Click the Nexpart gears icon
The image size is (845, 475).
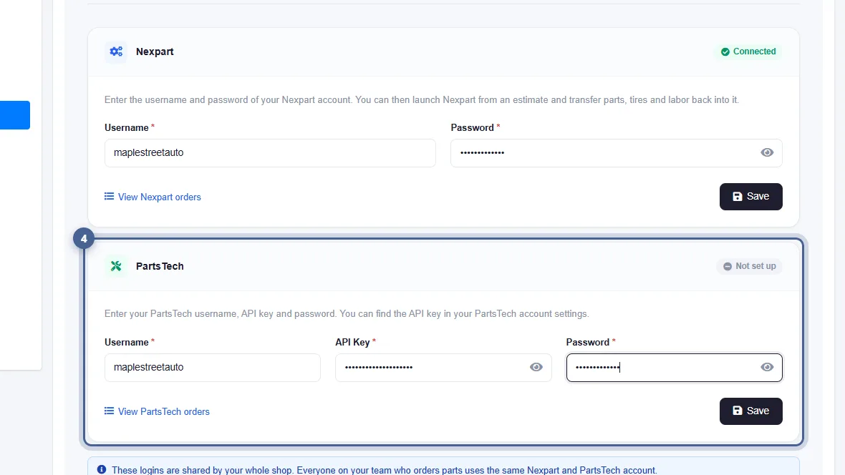[x=116, y=52]
